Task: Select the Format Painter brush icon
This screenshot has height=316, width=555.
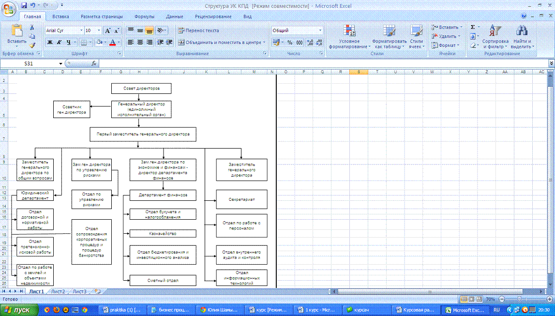Action: pos(32,45)
